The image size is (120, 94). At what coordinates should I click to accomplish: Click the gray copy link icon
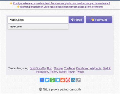(78, 80)
